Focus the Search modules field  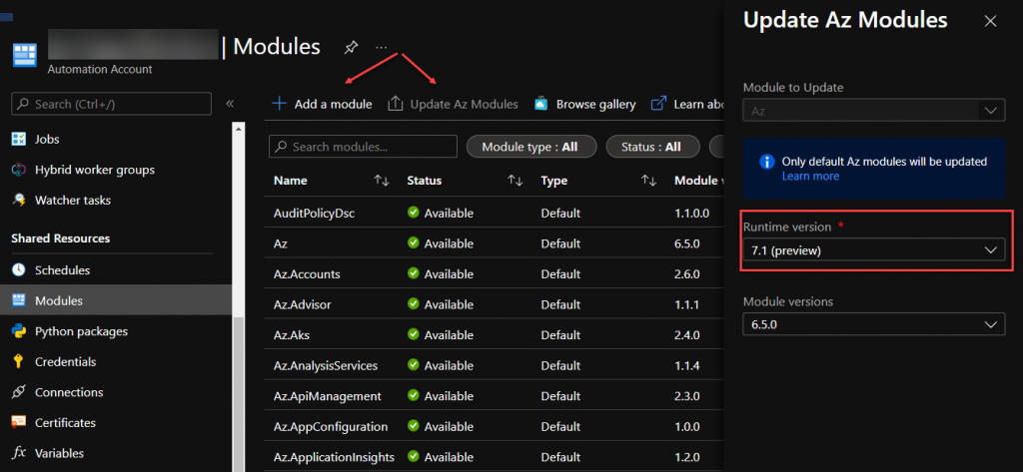point(363,147)
